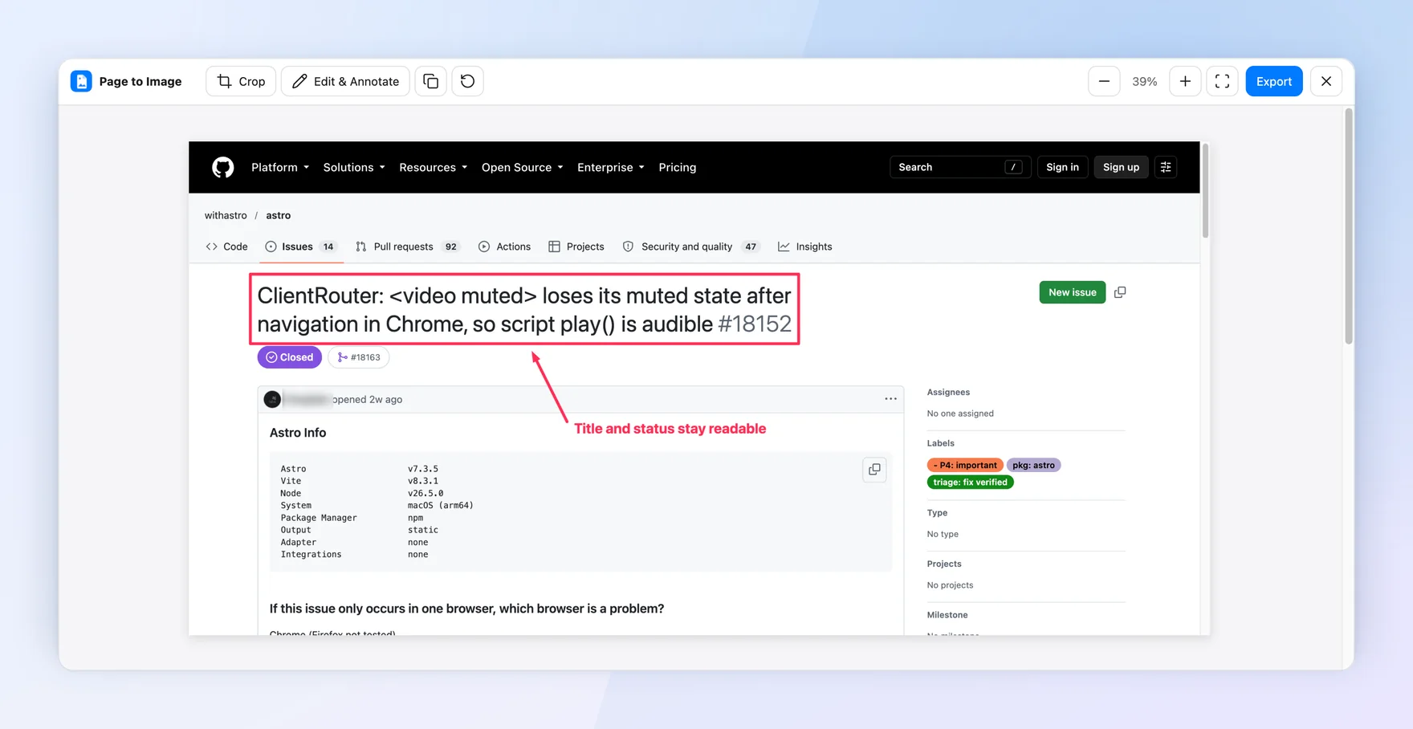
Task: Create a New issue
Action: (x=1072, y=292)
